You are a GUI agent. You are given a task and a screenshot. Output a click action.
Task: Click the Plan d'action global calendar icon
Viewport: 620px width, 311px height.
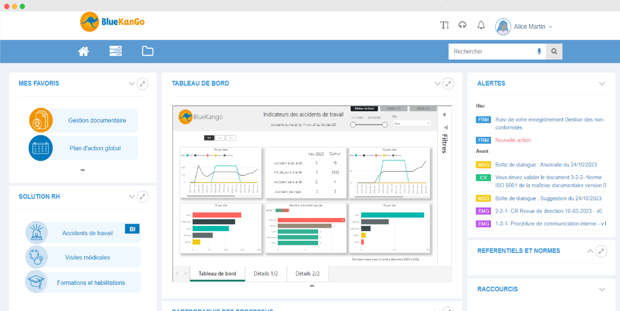pyautogui.click(x=41, y=148)
